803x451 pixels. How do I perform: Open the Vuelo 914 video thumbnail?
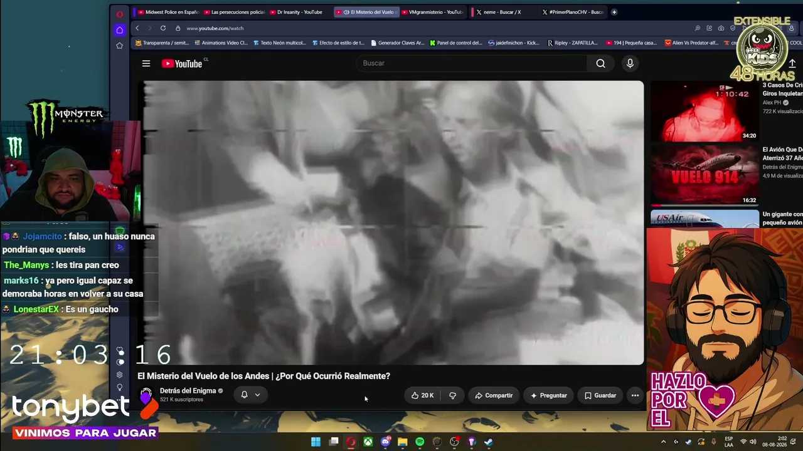coord(705,175)
